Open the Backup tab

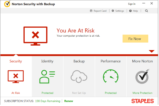point(79,61)
